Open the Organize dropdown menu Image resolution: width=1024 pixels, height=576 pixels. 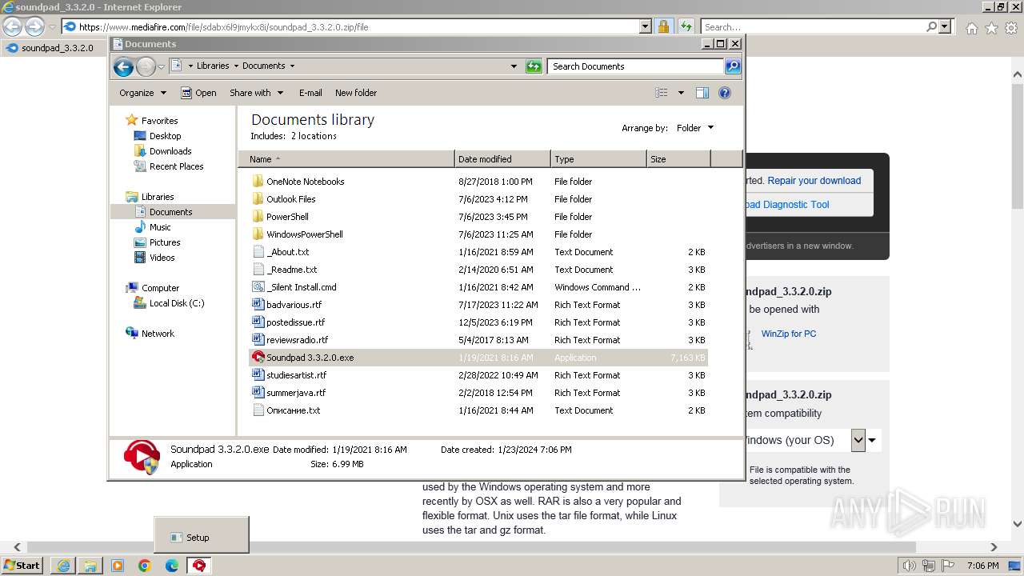[x=143, y=93]
